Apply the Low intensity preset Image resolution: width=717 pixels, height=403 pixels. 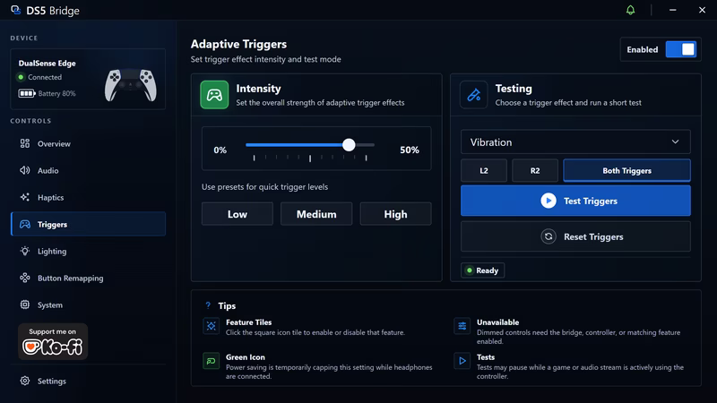point(238,214)
